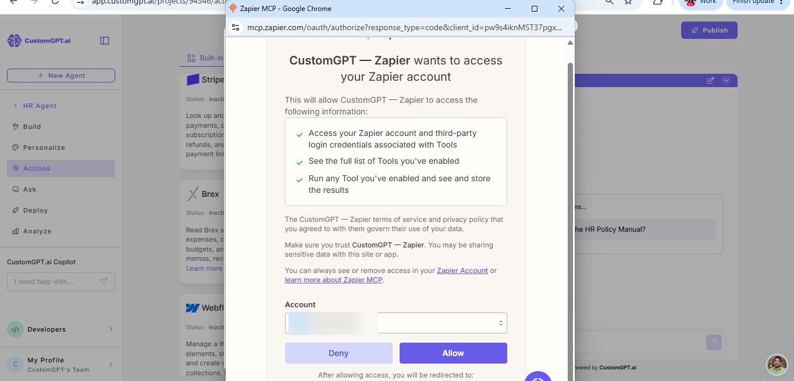The width and height of the screenshot is (794, 381).
Task: Click the Deny button
Action: 339,353
